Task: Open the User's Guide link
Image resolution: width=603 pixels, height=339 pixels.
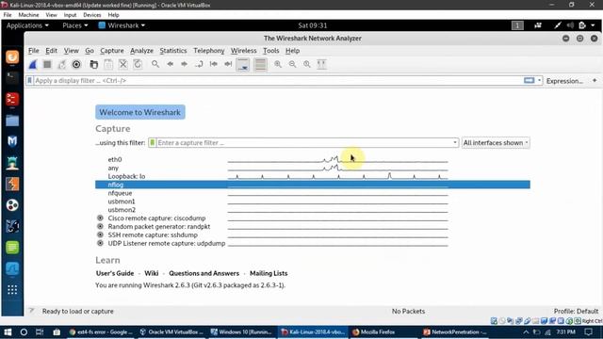Action: point(115,273)
